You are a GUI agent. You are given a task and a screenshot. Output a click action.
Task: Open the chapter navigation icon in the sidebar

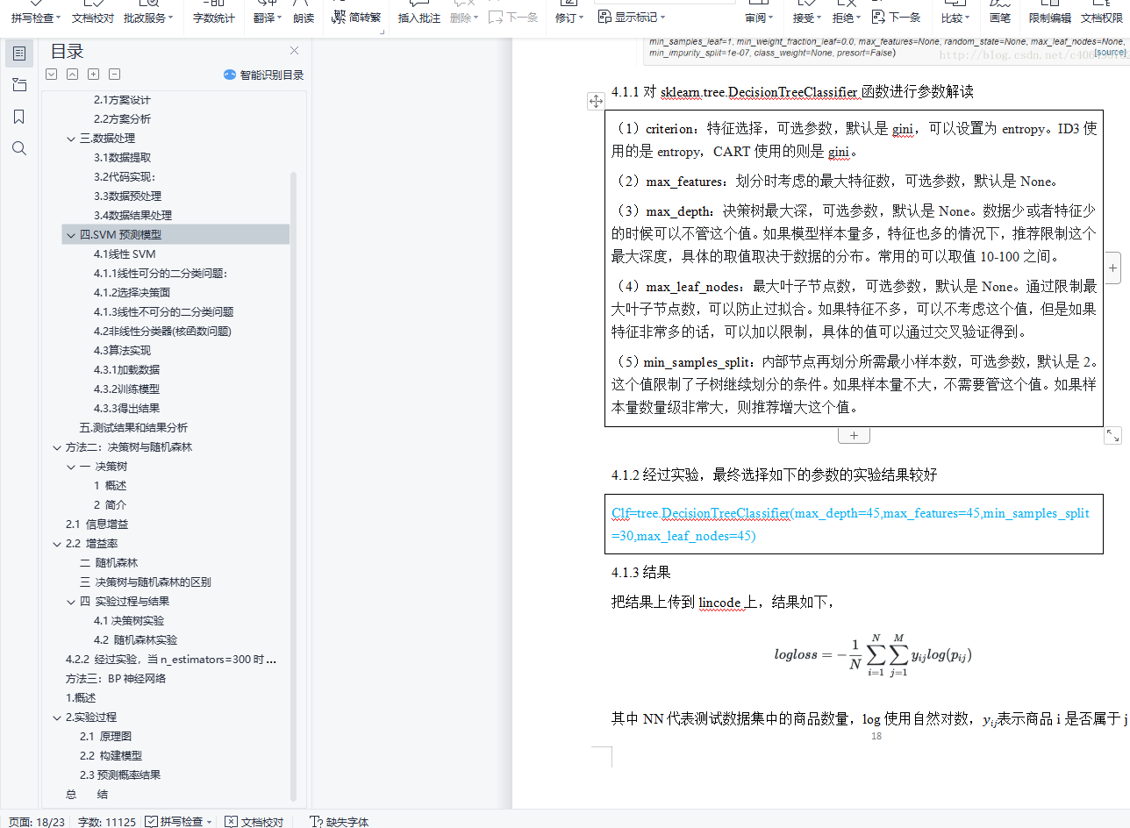[x=19, y=85]
